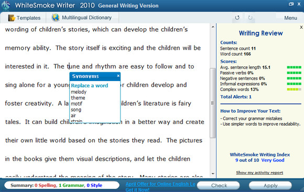
Task: Click the undo arrow icon
Action: click(x=237, y=18)
